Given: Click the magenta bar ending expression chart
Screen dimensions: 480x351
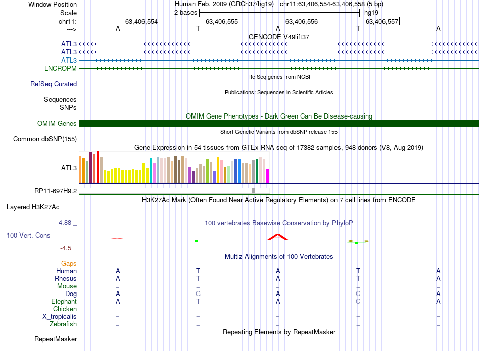Looking at the screenshot, I should [x=267, y=177].
